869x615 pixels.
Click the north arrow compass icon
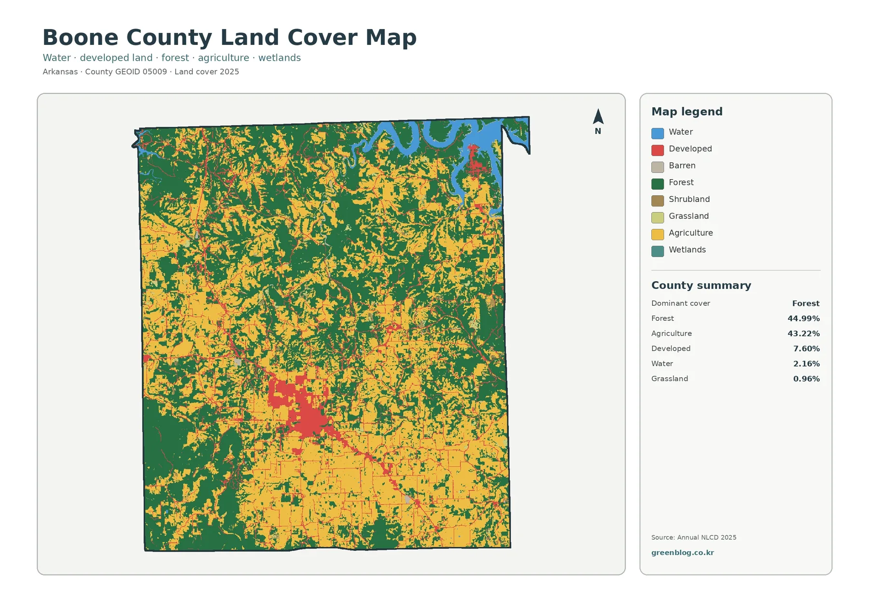click(x=598, y=122)
